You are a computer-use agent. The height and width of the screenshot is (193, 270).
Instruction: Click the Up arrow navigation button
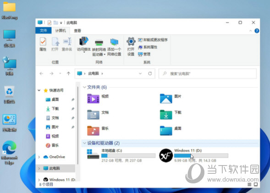pos(69,74)
